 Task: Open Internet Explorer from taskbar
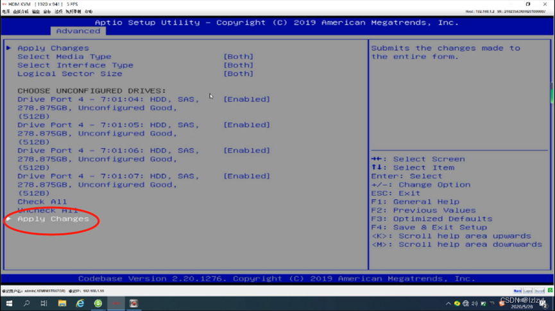click(x=80, y=303)
